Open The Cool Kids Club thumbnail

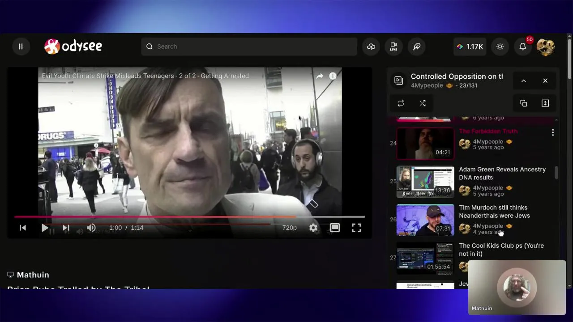(x=425, y=258)
